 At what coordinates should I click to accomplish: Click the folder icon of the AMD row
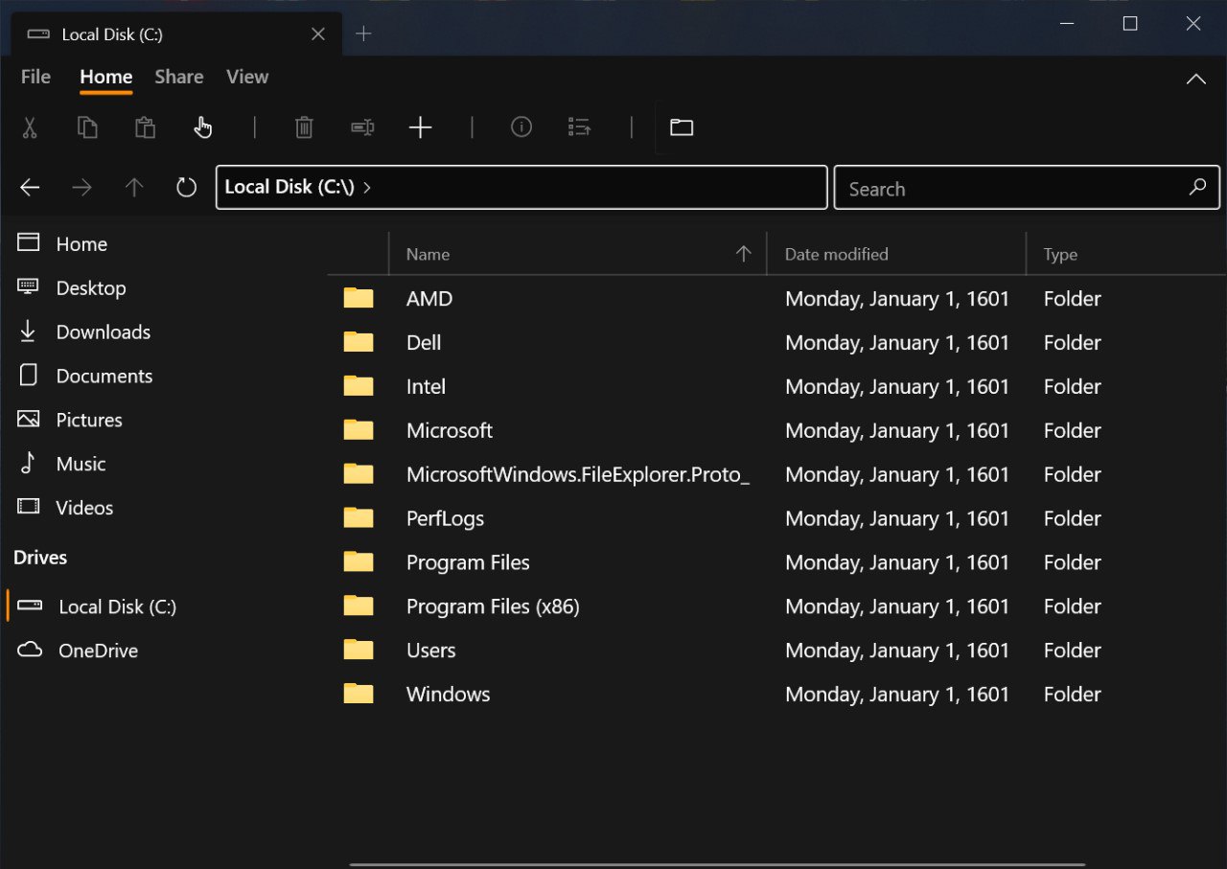[359, 298]
